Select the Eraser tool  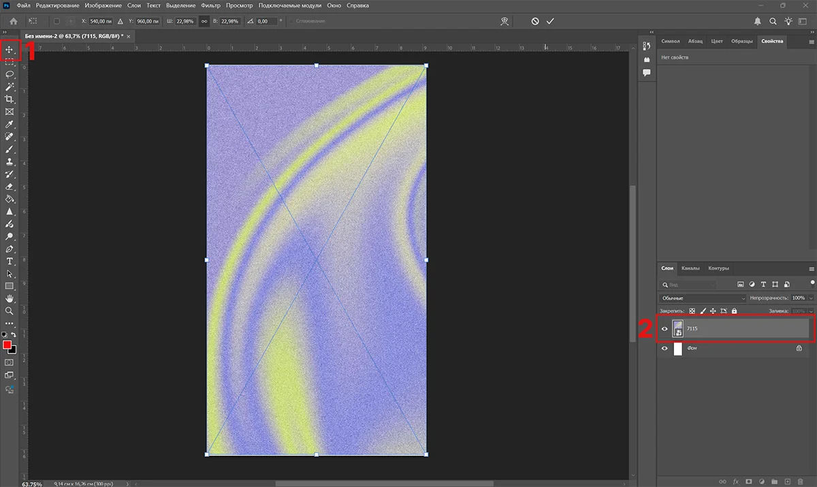(x=10, y=186)
